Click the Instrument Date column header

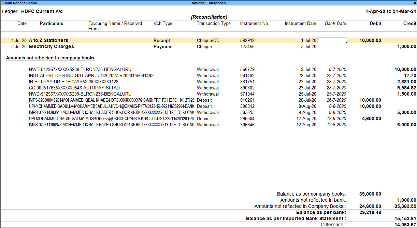[300, 23]
